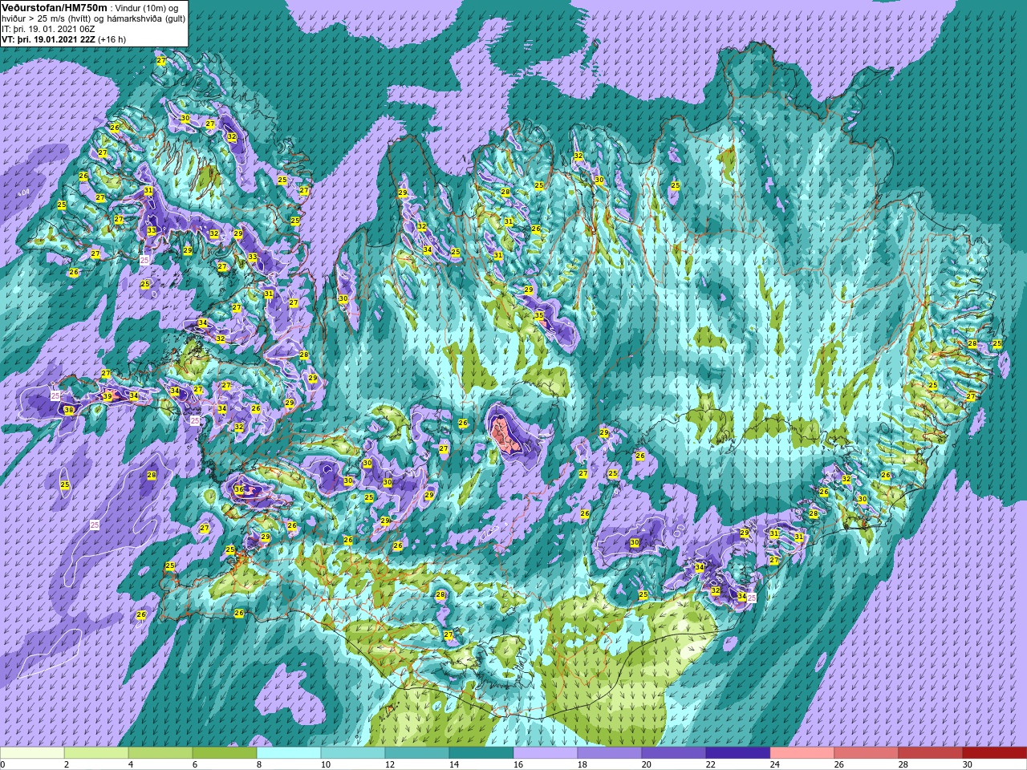Click the 24–26 light pink scale swatch
The image size is (1027, 770).
(802, 753)
